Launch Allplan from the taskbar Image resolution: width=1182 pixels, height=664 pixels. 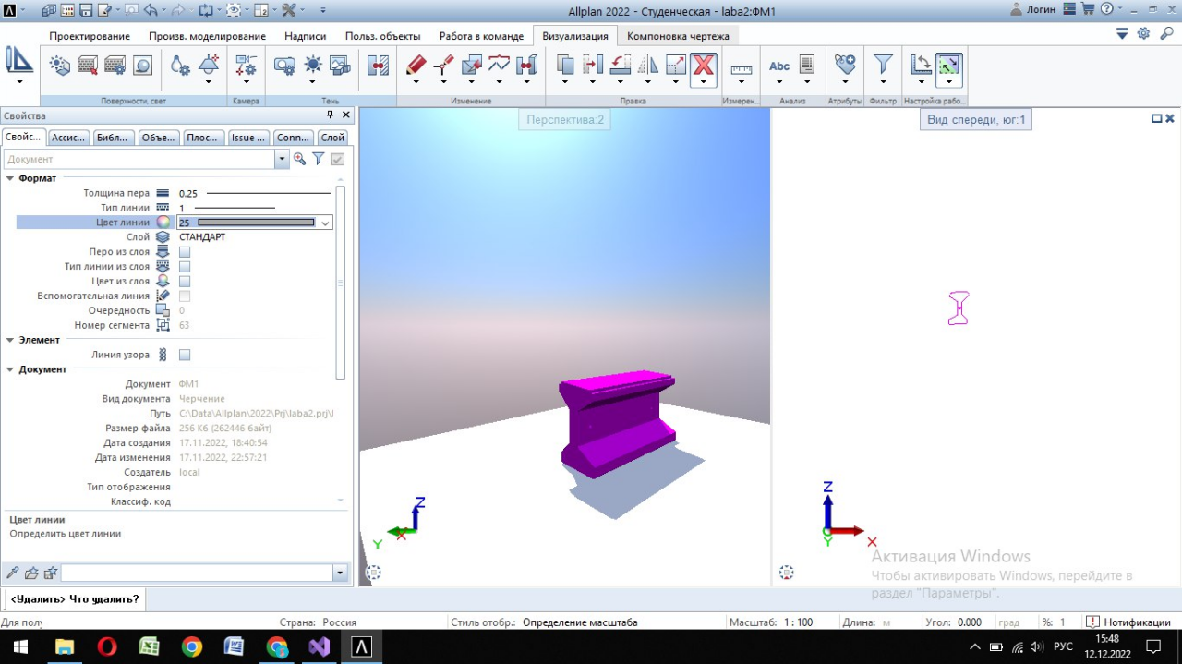click(362, 646)
